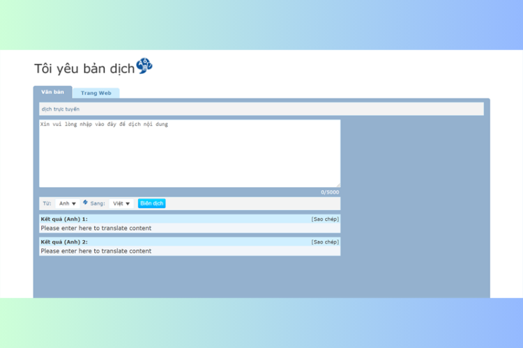Click the dịch trực tuyến search field
This screenshot has width=523, height=348.
pyautogui.click(x=261, y=109)
